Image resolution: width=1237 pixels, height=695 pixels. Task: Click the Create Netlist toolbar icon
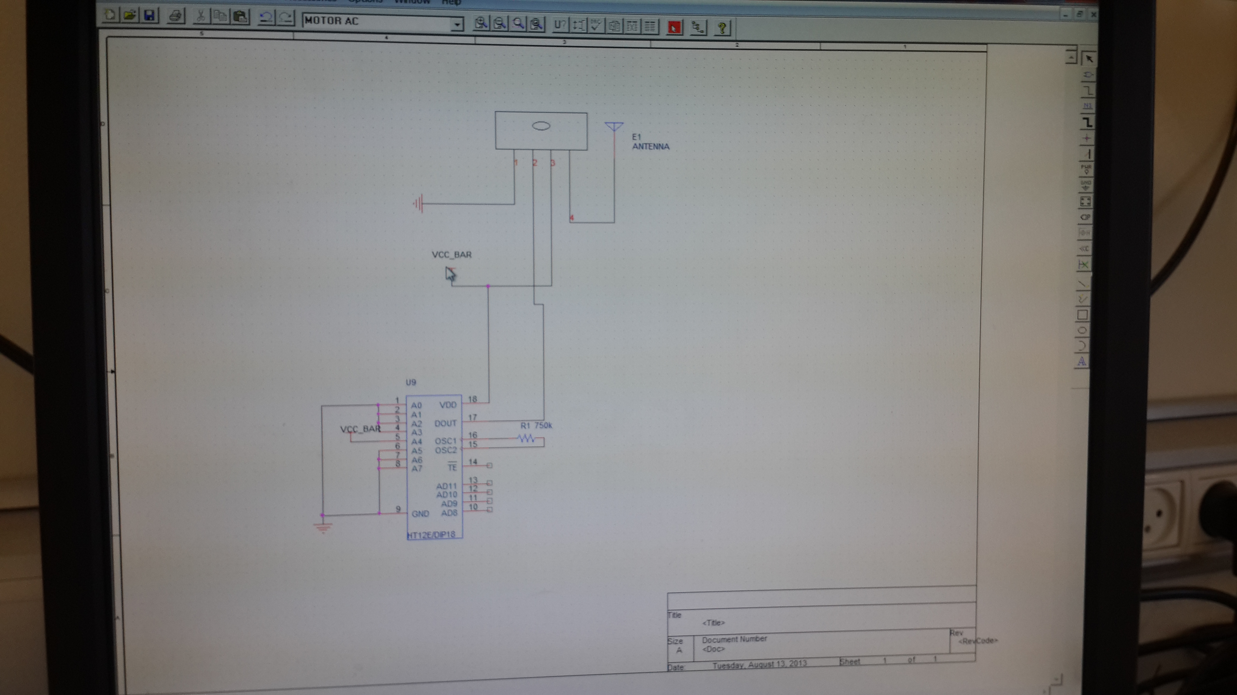(x=614, y=26)
